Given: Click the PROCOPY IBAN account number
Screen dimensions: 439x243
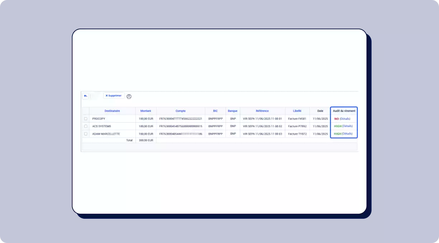Looking at the screenshot, I should (x=181, y=119).
